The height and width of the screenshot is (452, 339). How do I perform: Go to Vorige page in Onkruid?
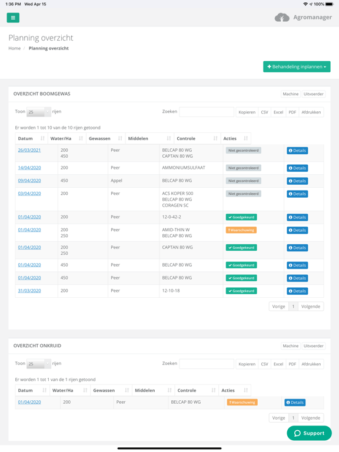tap(278, 418)
